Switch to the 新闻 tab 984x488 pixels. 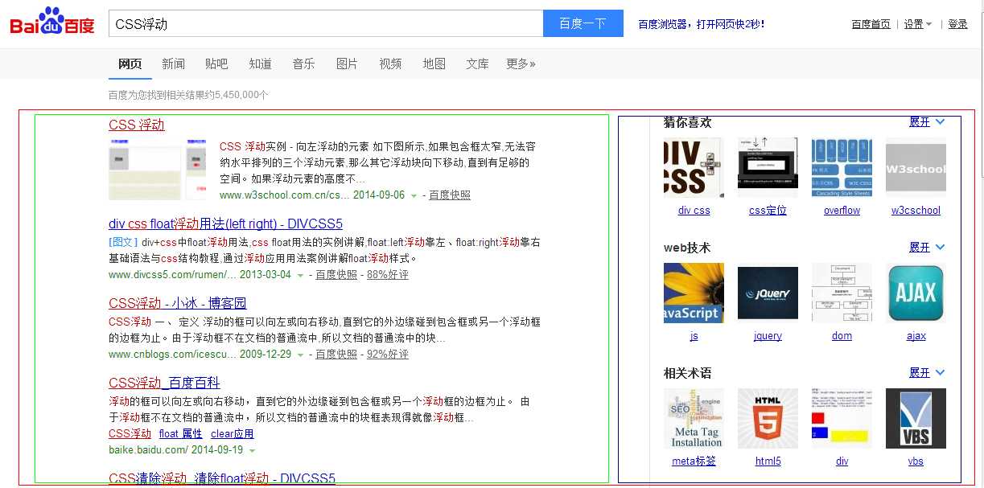point(173,64)
